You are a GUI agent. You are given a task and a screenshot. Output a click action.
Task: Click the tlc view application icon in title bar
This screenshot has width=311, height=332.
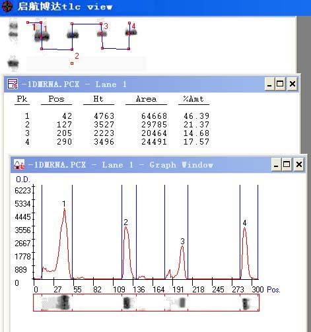coord(7,7)
